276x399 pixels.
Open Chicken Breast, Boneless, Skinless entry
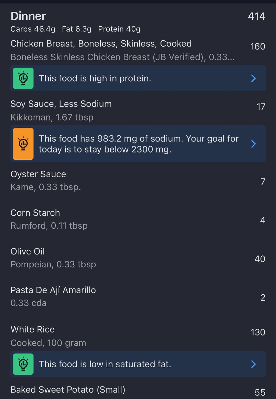tap(138, 51)
